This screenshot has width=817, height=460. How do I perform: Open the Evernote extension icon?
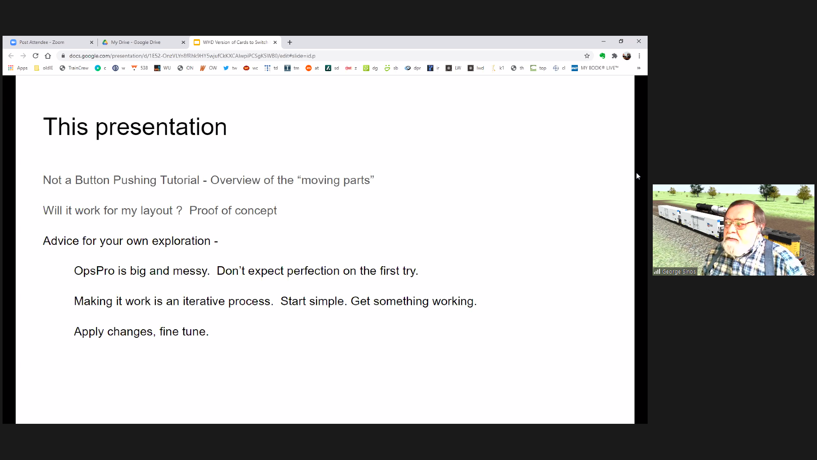pos(602,56)
